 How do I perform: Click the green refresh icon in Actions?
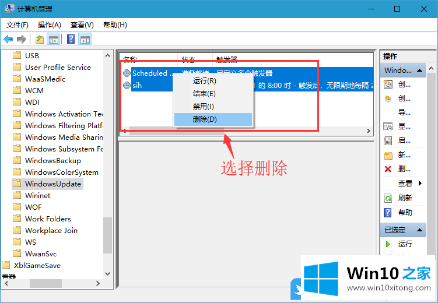click(x=388, y=198)
